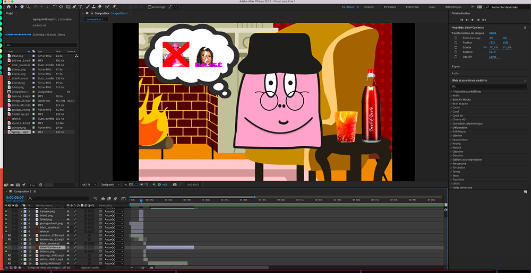531x273 pixels.
Task: Click the snapshot camera icon below viewer
Action: click(x=174, y=184)
